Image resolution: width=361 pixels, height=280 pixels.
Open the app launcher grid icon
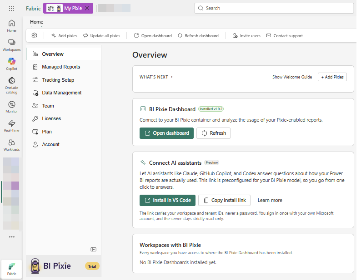pyautogui.click(x=11, y=9)
